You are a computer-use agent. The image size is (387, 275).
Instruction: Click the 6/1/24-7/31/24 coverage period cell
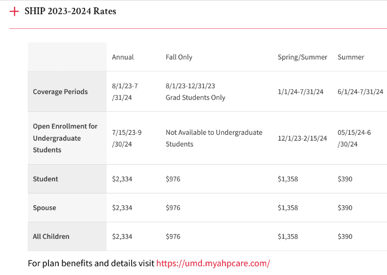(360, 92)
